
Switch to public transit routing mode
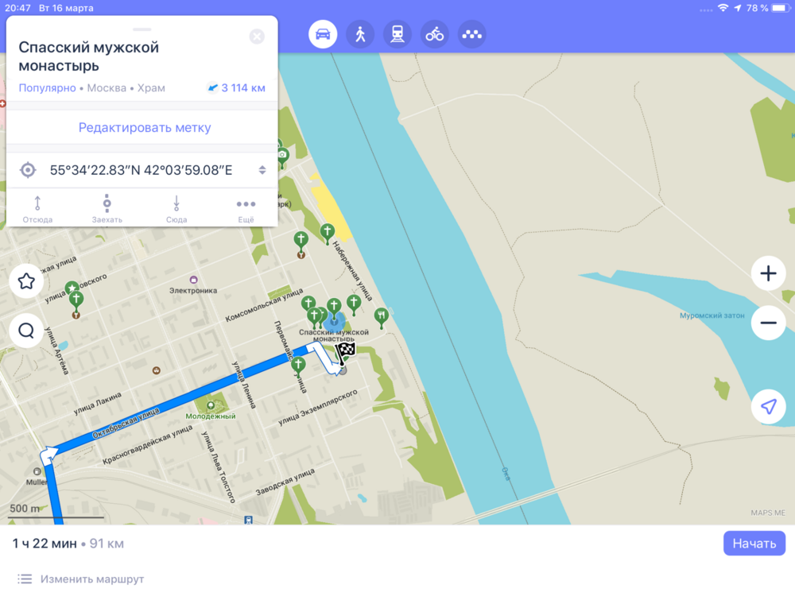coord(397,34)
